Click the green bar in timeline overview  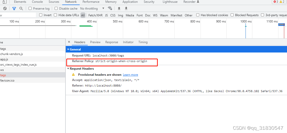tap(86, 26)
